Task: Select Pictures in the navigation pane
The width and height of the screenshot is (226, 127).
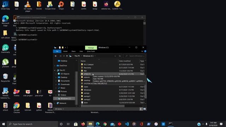Action: (64, 91)
